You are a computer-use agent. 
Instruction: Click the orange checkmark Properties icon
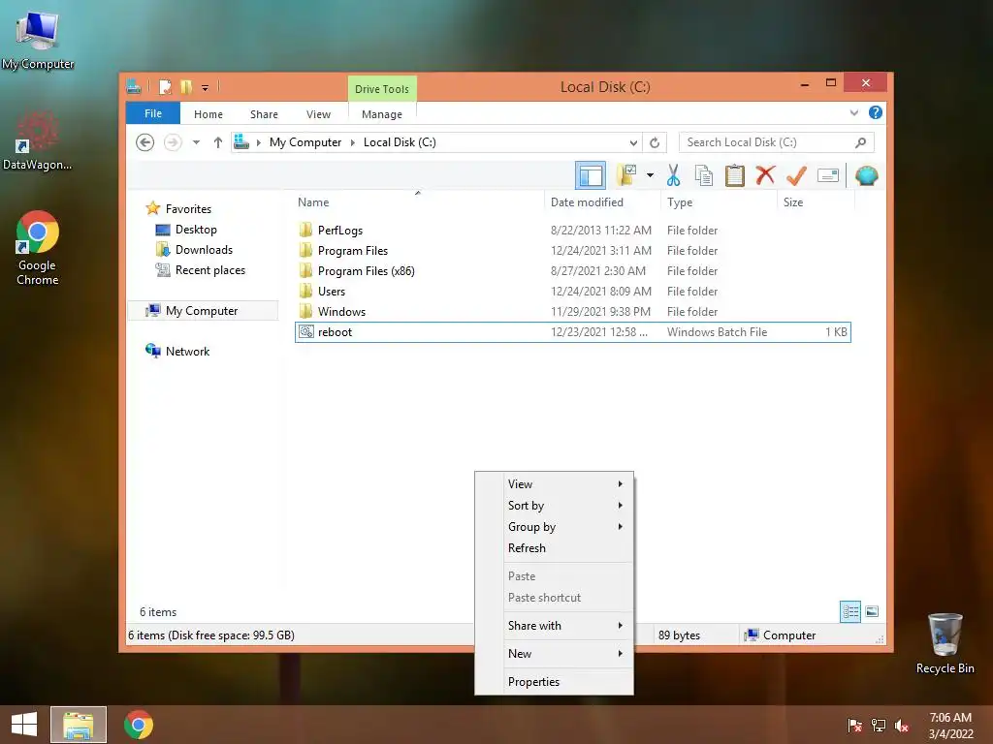tap(796, 175)
